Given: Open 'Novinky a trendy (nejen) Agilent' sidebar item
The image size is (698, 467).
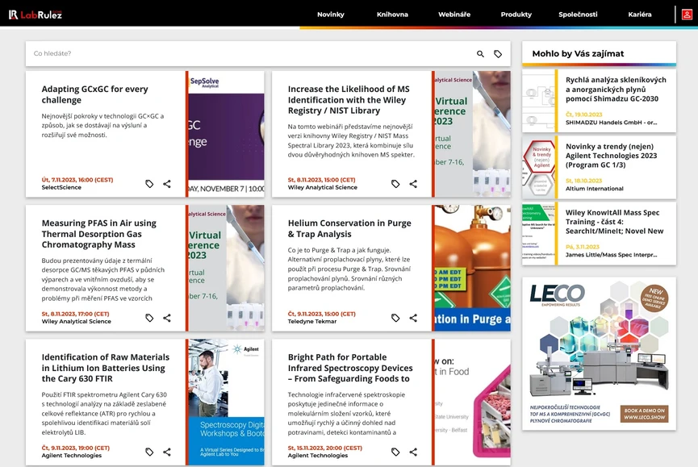Looking at the screenshot, I should click(611, 155).
